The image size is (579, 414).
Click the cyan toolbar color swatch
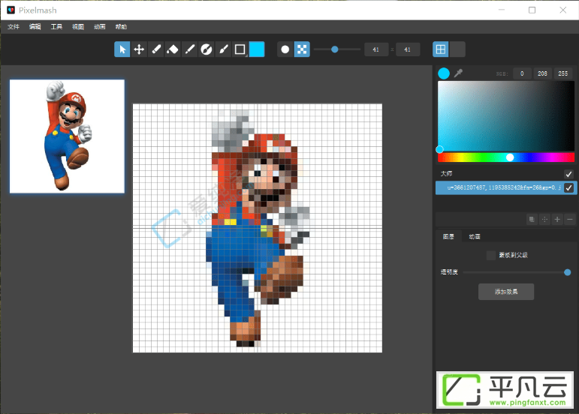(x=257, y=49)
